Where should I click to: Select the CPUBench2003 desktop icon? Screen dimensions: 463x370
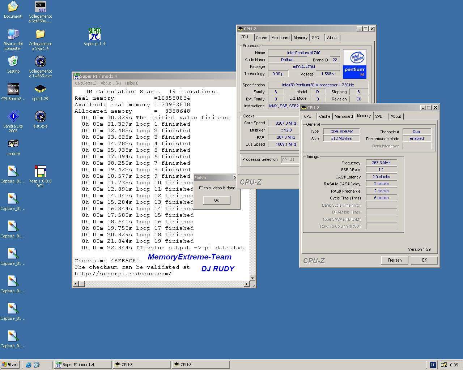point(13,92)
